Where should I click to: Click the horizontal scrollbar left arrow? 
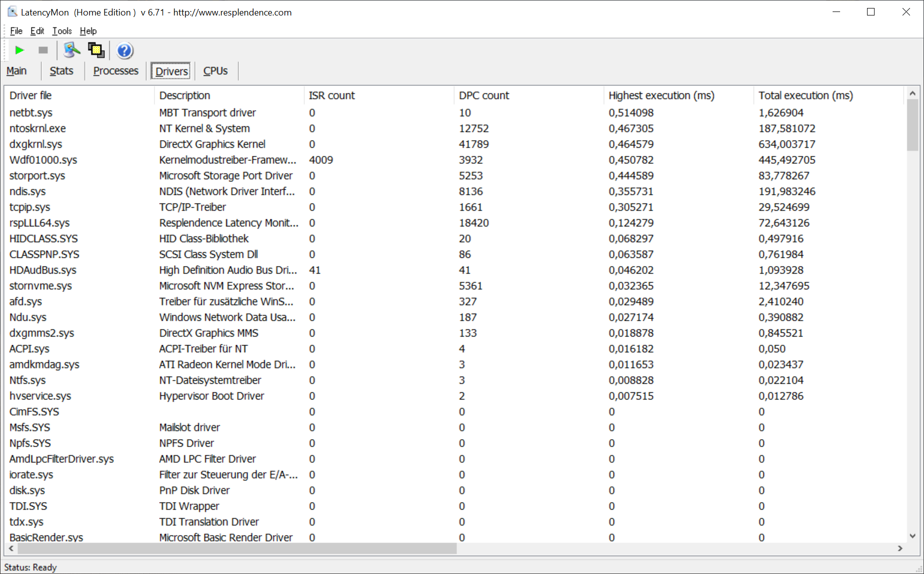[x=11, y=549]
